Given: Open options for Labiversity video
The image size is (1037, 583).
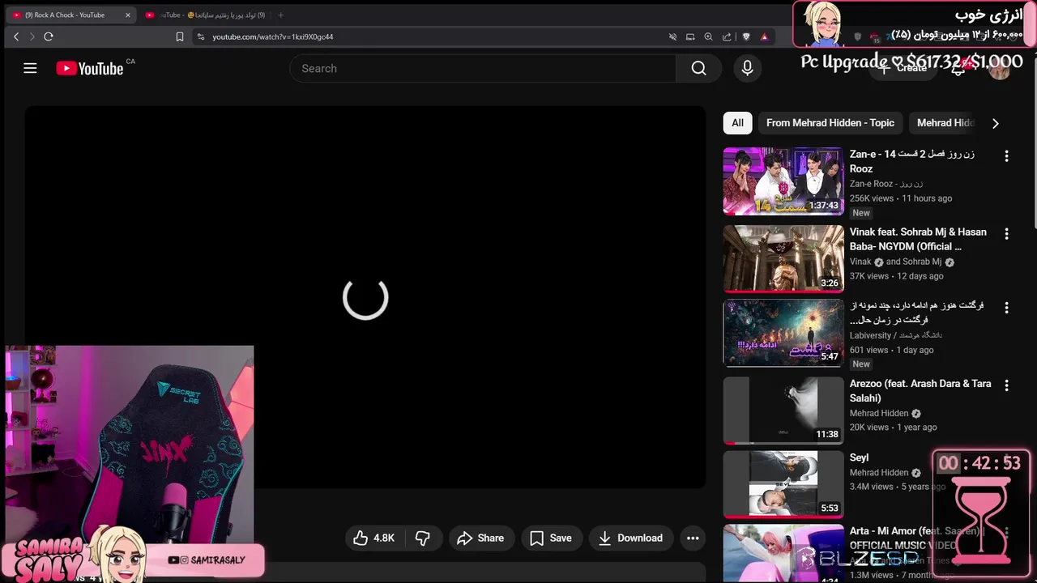Looking at the screenshot, I should tap(1006, 309).
